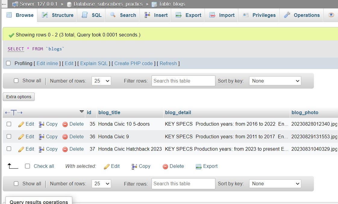Click the bottom Search this table field

coord(183,184)
